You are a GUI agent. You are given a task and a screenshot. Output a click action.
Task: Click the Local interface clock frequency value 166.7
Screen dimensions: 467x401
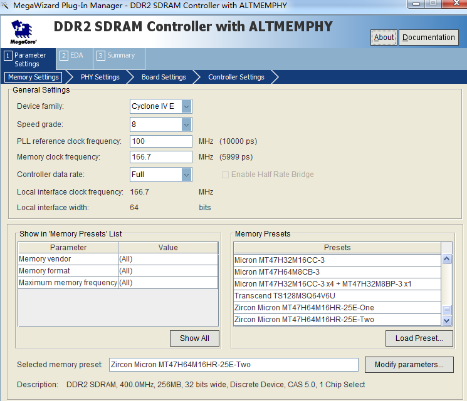click(x=139, y=192)
